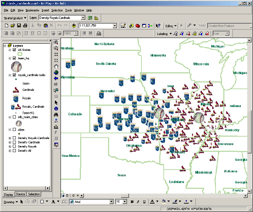This screenshot has height=212, width=253.
Task: Enable the mlb_team_cities layer checkbox
Action: pyautogui.click(x=14, y=117)
